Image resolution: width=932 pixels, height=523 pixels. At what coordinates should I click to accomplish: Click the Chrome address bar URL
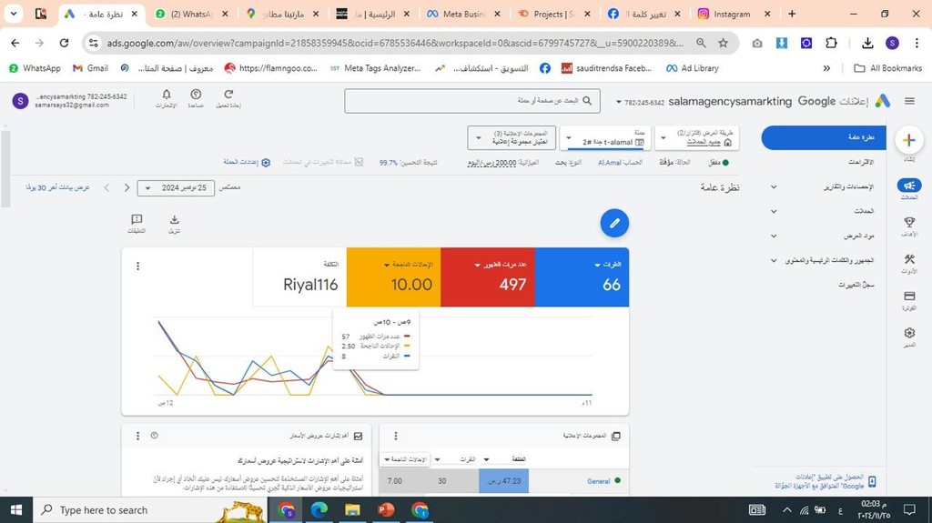395,43
